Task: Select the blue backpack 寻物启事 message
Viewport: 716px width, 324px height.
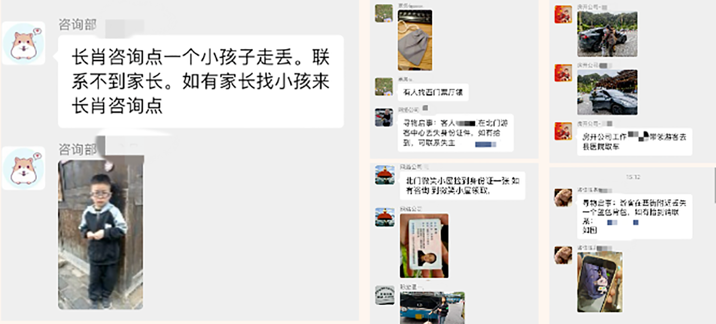Action: (x=634, y=217)
